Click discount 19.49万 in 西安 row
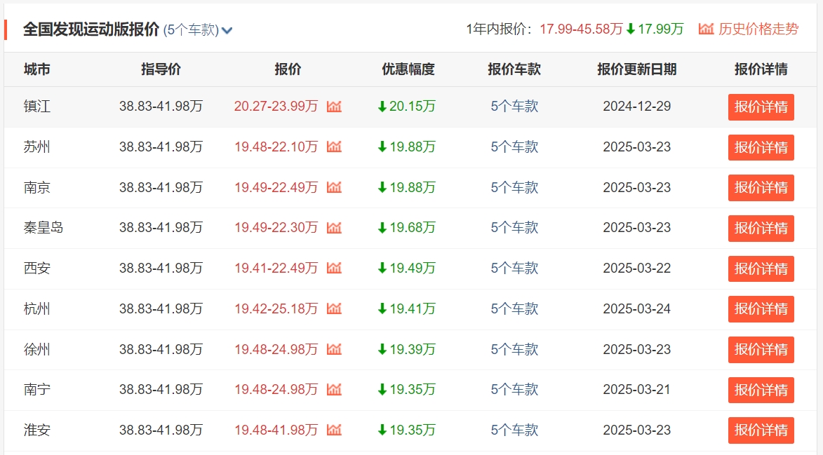Viewport: 823px width, 455px height. [407, 268]
